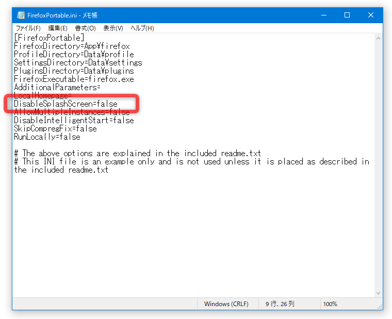Click the DisableSplashScreen=false line
392x319 pixels.
(66, 104)
